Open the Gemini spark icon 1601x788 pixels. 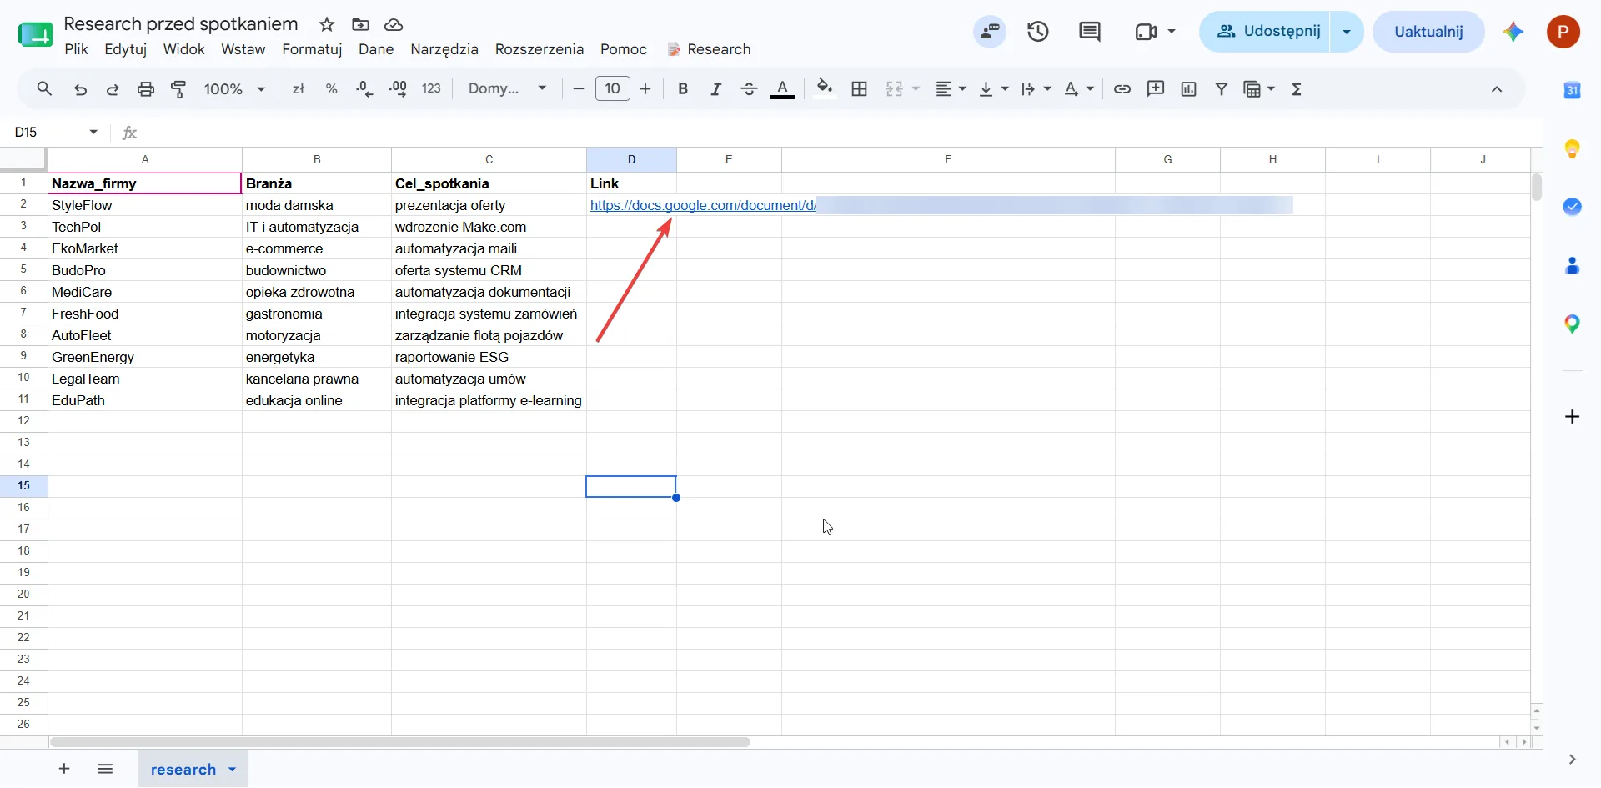[1513, 32]
